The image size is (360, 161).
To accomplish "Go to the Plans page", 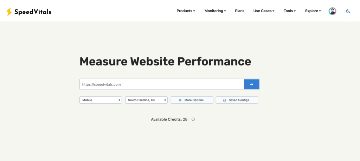I will tap(240, 11).
